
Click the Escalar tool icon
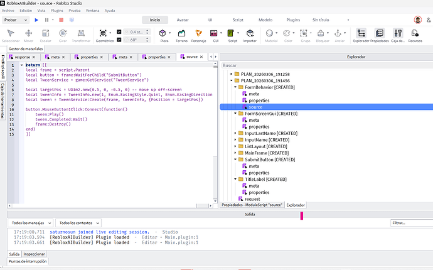(46, 33)
